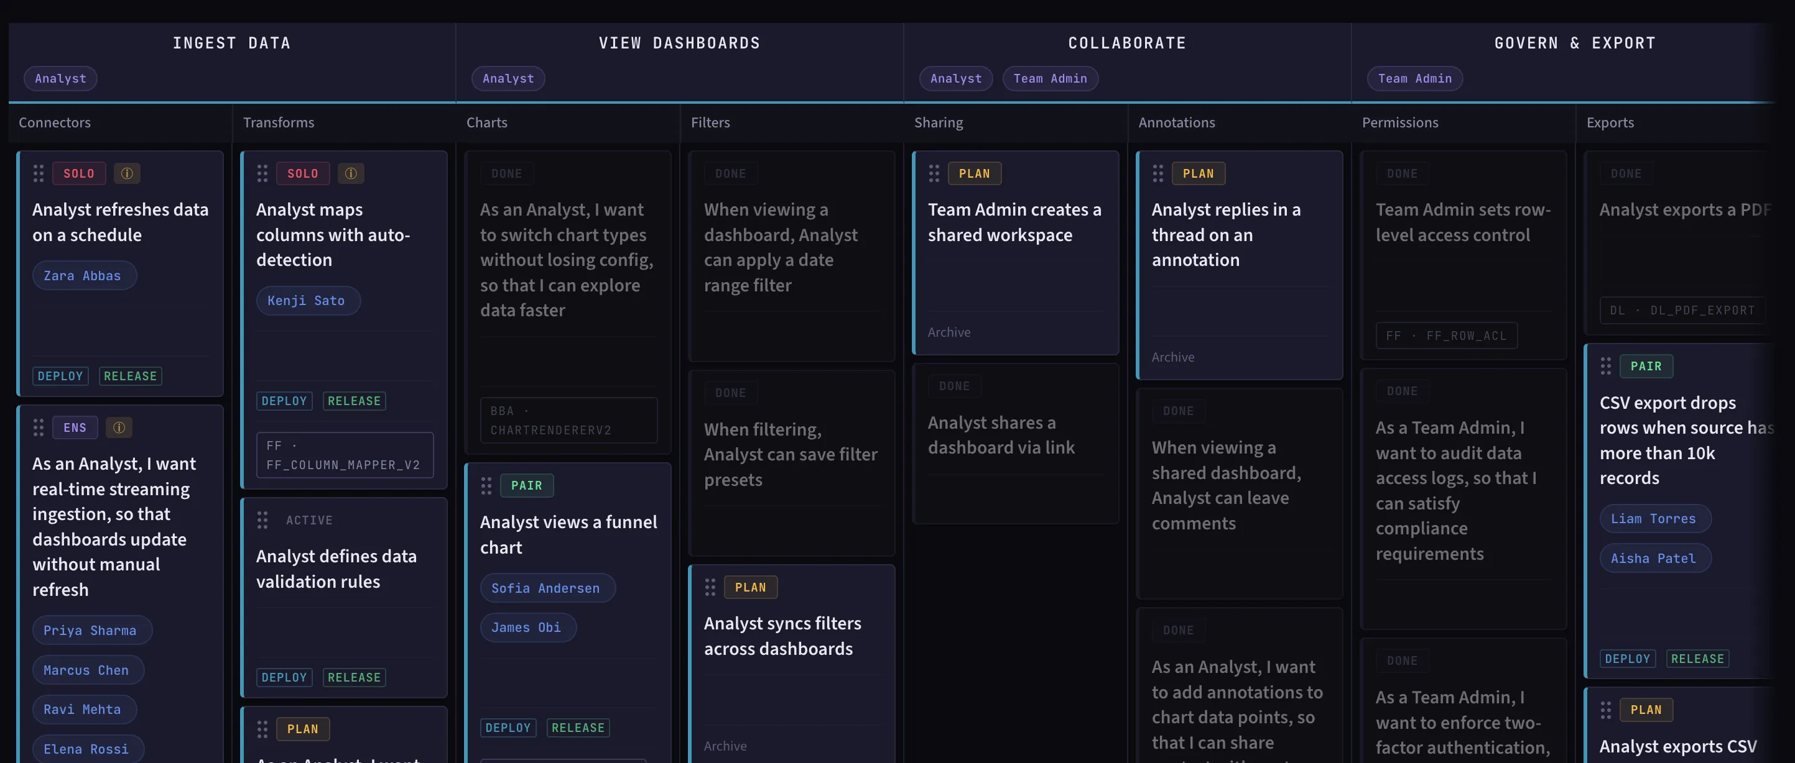The image size is (1795, 763).
Task: Click the ACTIVE status on the validation rules card
Action: pyautogui.click(x=309, y=520)
